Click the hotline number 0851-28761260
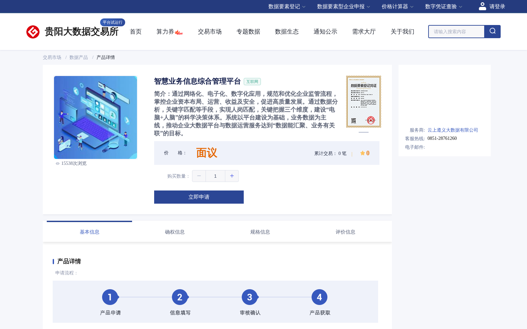Image resolution: width=527 pixels, height=329 pixels. (x=442, y=139)
